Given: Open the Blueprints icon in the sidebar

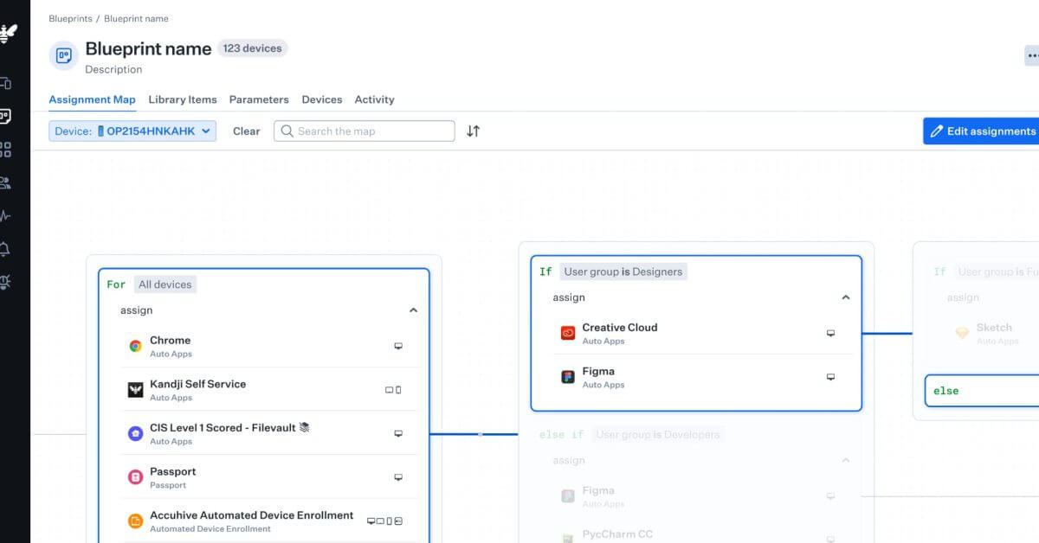Looking at the screenshot, I should (4, 116).
